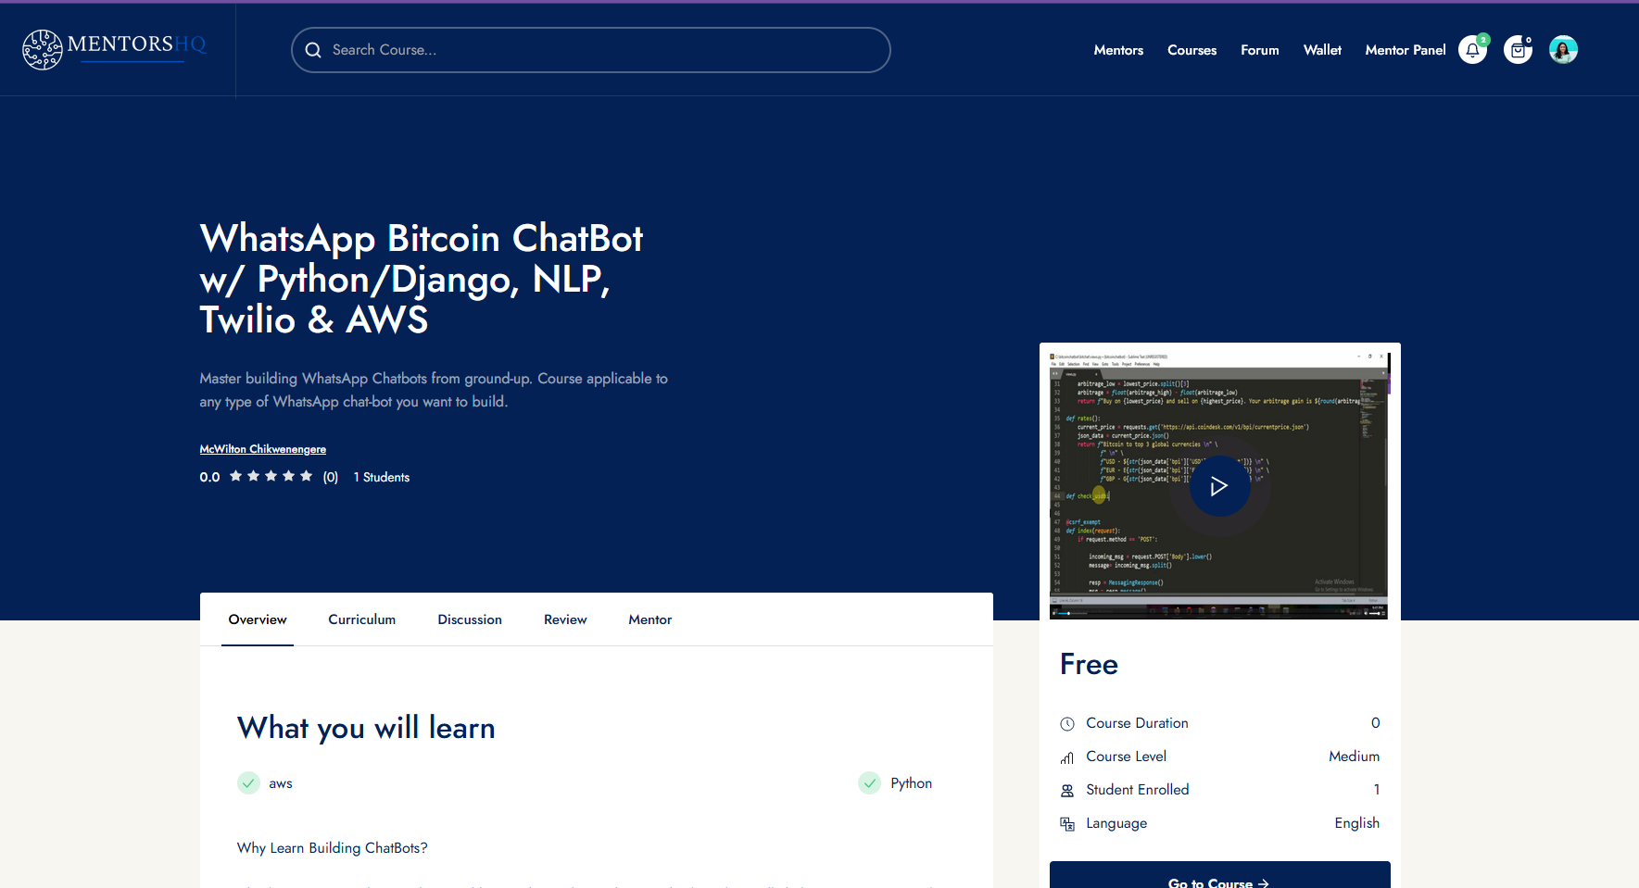Viewport: 1639px width, 888px height.
Task: Open the Courses nav item
Action: pyautogui.click(x=1191, y=50)
